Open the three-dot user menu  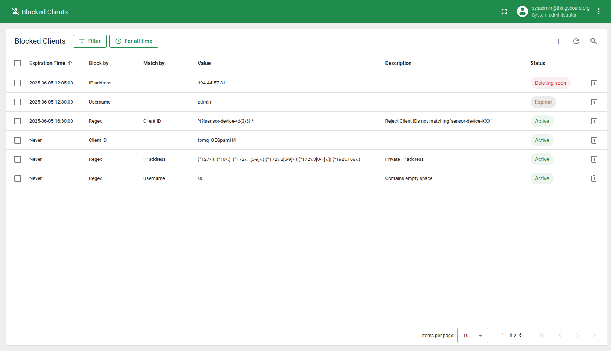(x=599, y=12)
